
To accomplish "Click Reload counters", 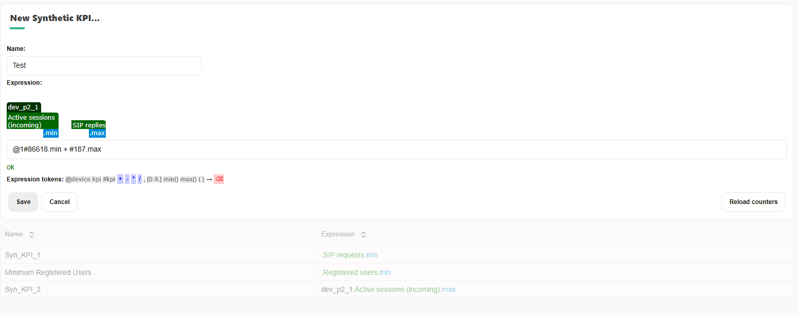I will (x=753, y=201).
